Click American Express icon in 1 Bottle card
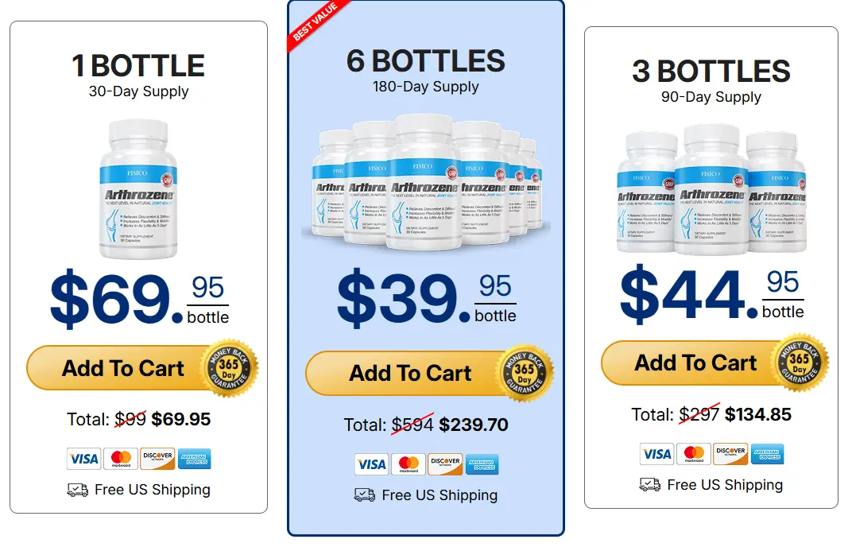Viewport: 852px width, 547px height. 194,459
